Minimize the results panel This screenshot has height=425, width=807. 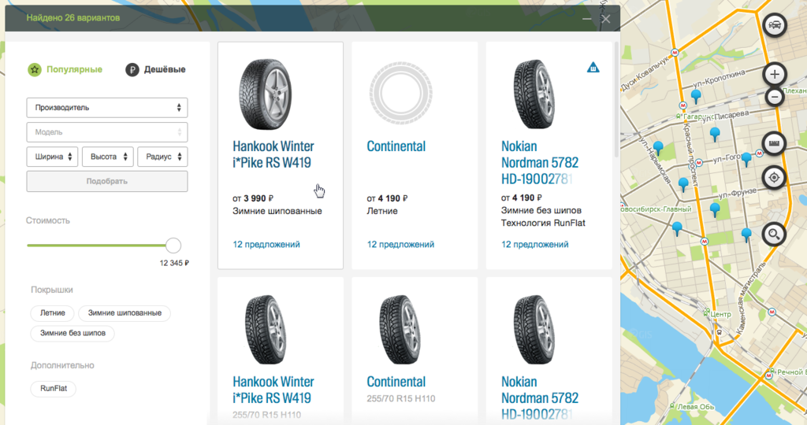tap(586, 19)
